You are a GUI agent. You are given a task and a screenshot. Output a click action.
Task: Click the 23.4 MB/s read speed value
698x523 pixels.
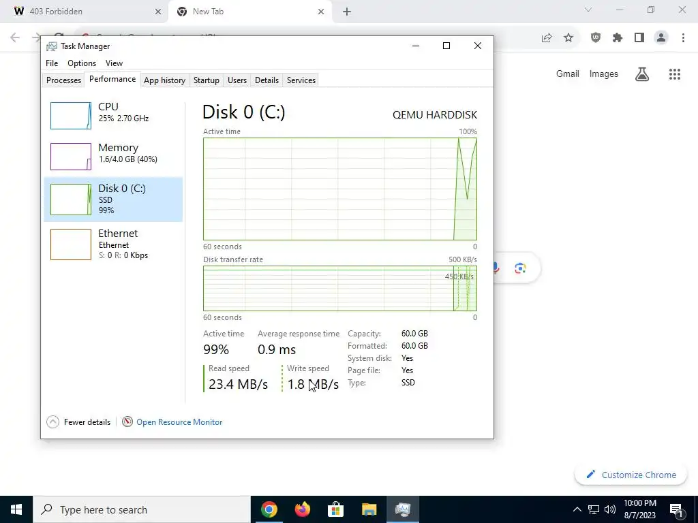(x=238, y=384)
